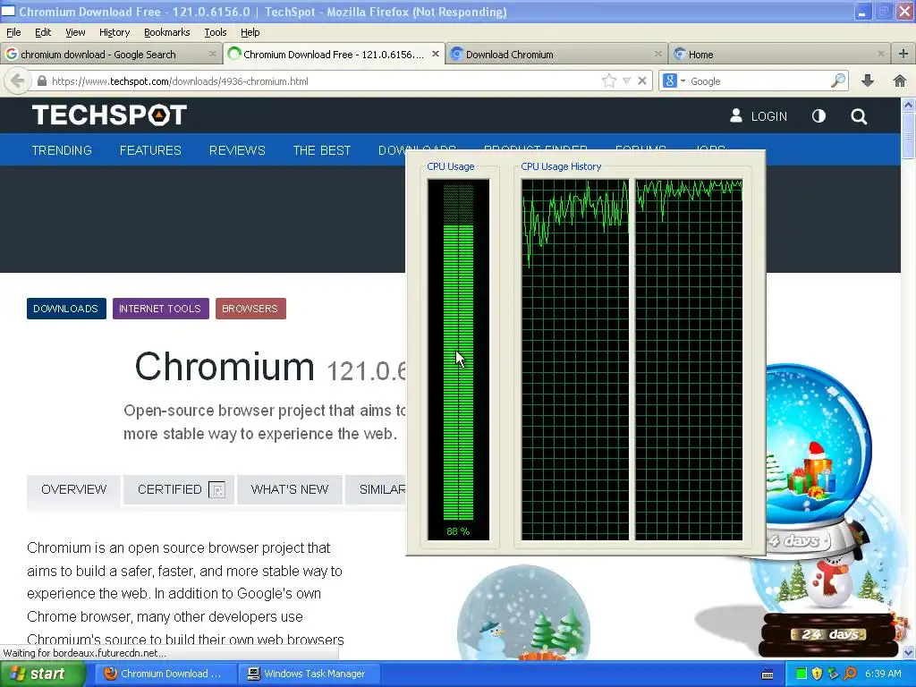The image size is (916, 687).
Task: Toggle TechSpot dark mode contrast icon
Action: [819, 116]
